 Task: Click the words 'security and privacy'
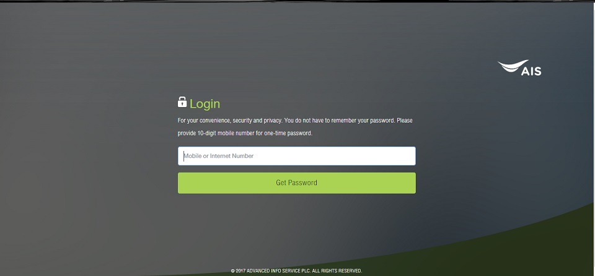(257, 121)
